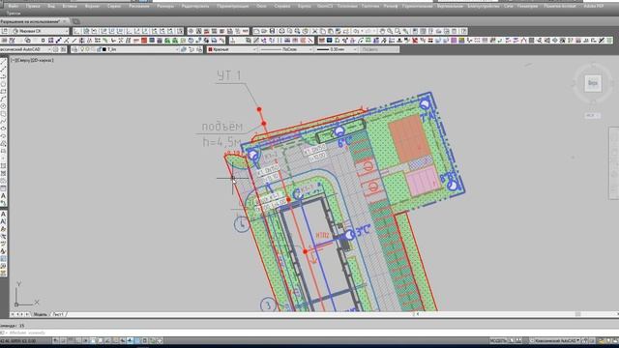Select the Ellipse tool
619x348 pixels.
(x=3, y=129)
